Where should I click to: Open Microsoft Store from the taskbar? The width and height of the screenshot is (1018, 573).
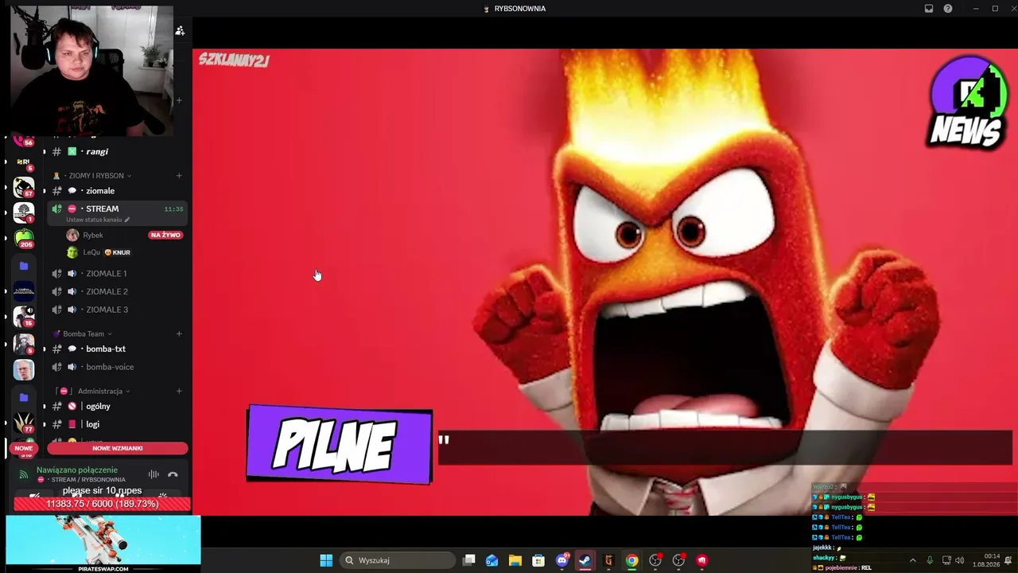point(538,560)
